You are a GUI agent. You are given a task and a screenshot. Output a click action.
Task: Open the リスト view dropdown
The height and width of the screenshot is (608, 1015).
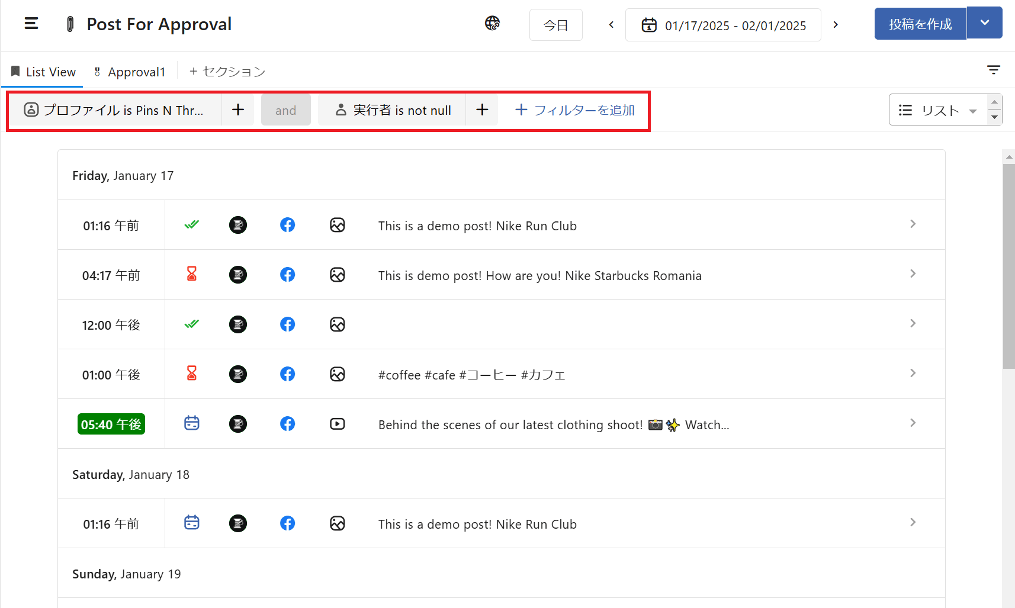(937, 110)
